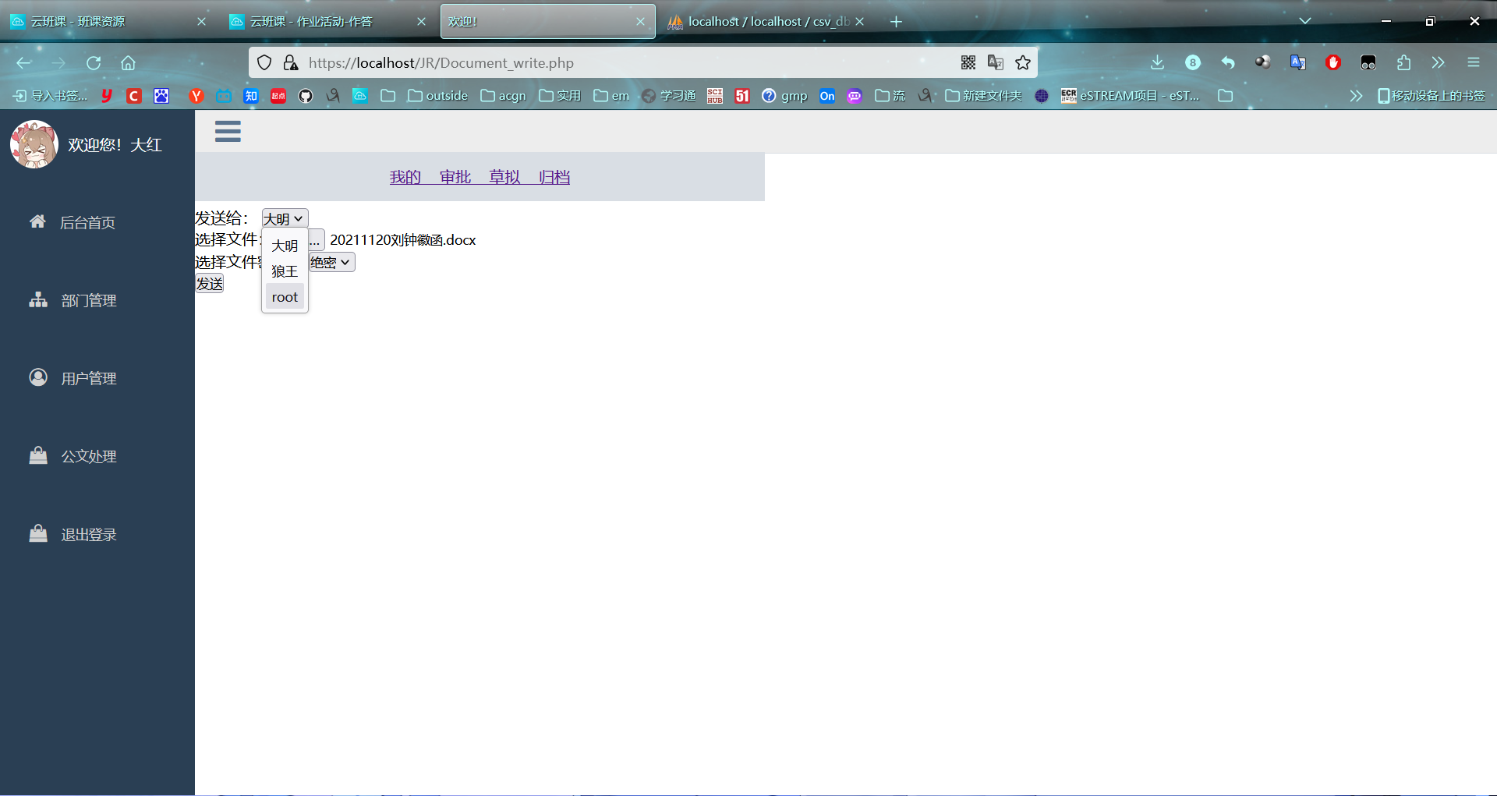Open the 我的 link

click(x=405, y=178)
